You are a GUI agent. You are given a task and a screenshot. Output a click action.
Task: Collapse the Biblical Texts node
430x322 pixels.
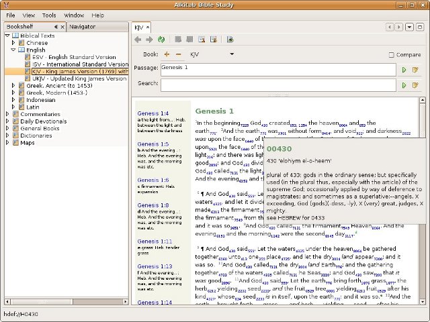[x=7, y=36]
